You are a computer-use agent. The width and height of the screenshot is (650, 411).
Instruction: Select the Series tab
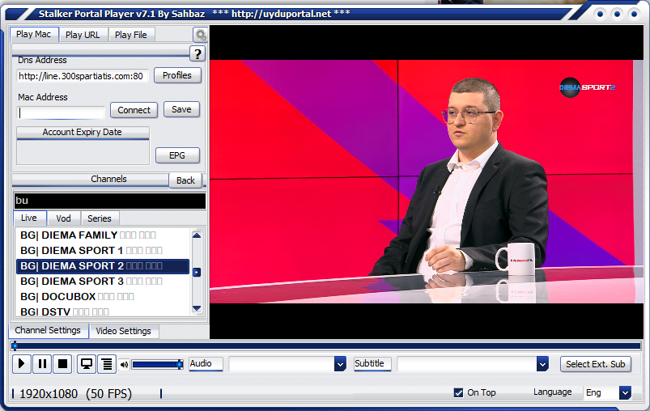point(100,218)
